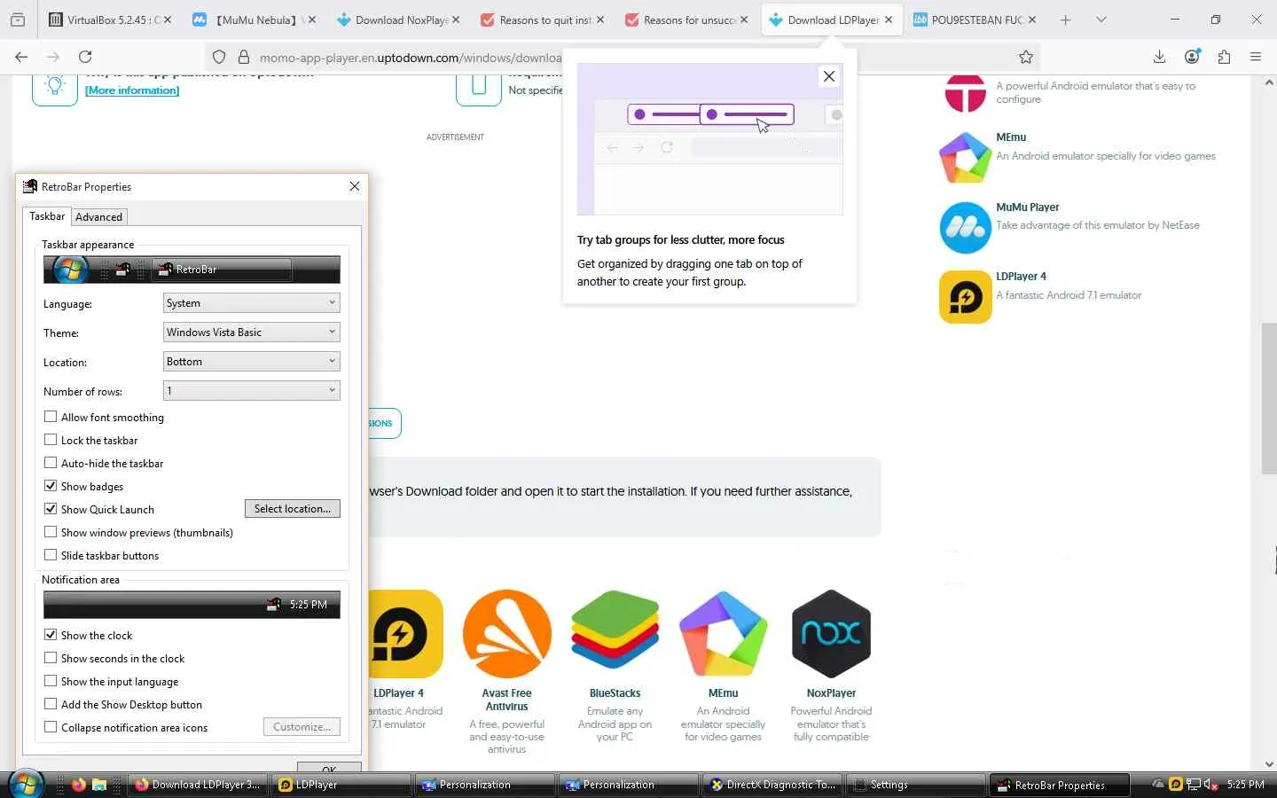Click the cloud icon in the system tray

click(x=1158, y=784)
